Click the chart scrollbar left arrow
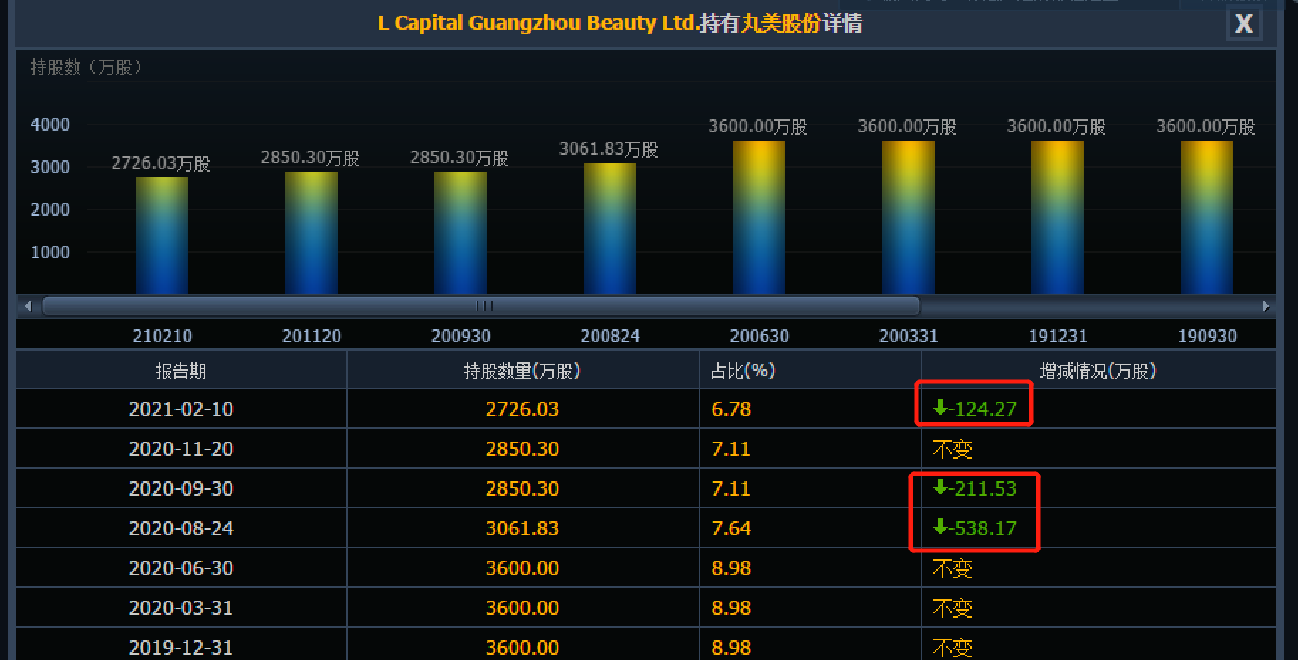The height and width of the screenshot is (661, 1298). 28,306
